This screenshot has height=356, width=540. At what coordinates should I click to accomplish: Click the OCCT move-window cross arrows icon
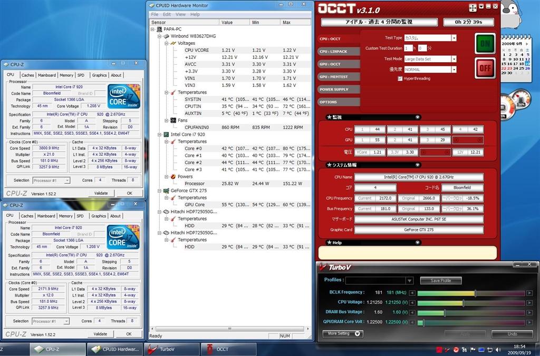tap(472, 8)
